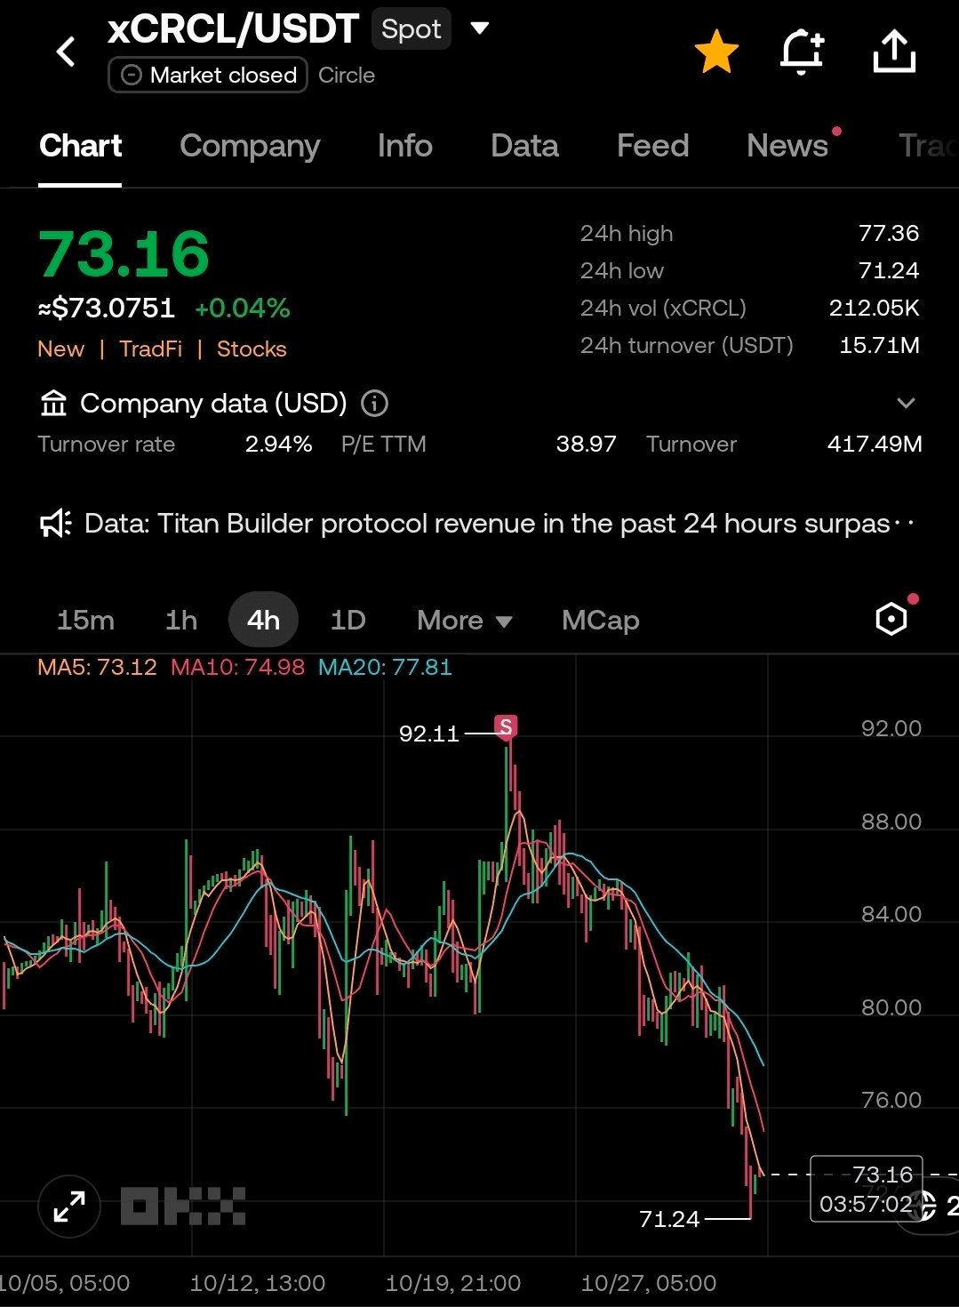
Task: Tap the MA10: 74.98 indicator label
Action: [237, 667]
